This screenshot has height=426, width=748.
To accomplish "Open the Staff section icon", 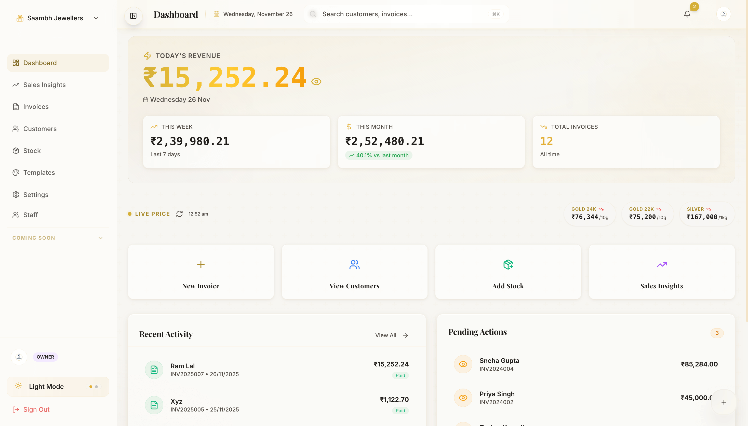I will [x=16, y=215].
